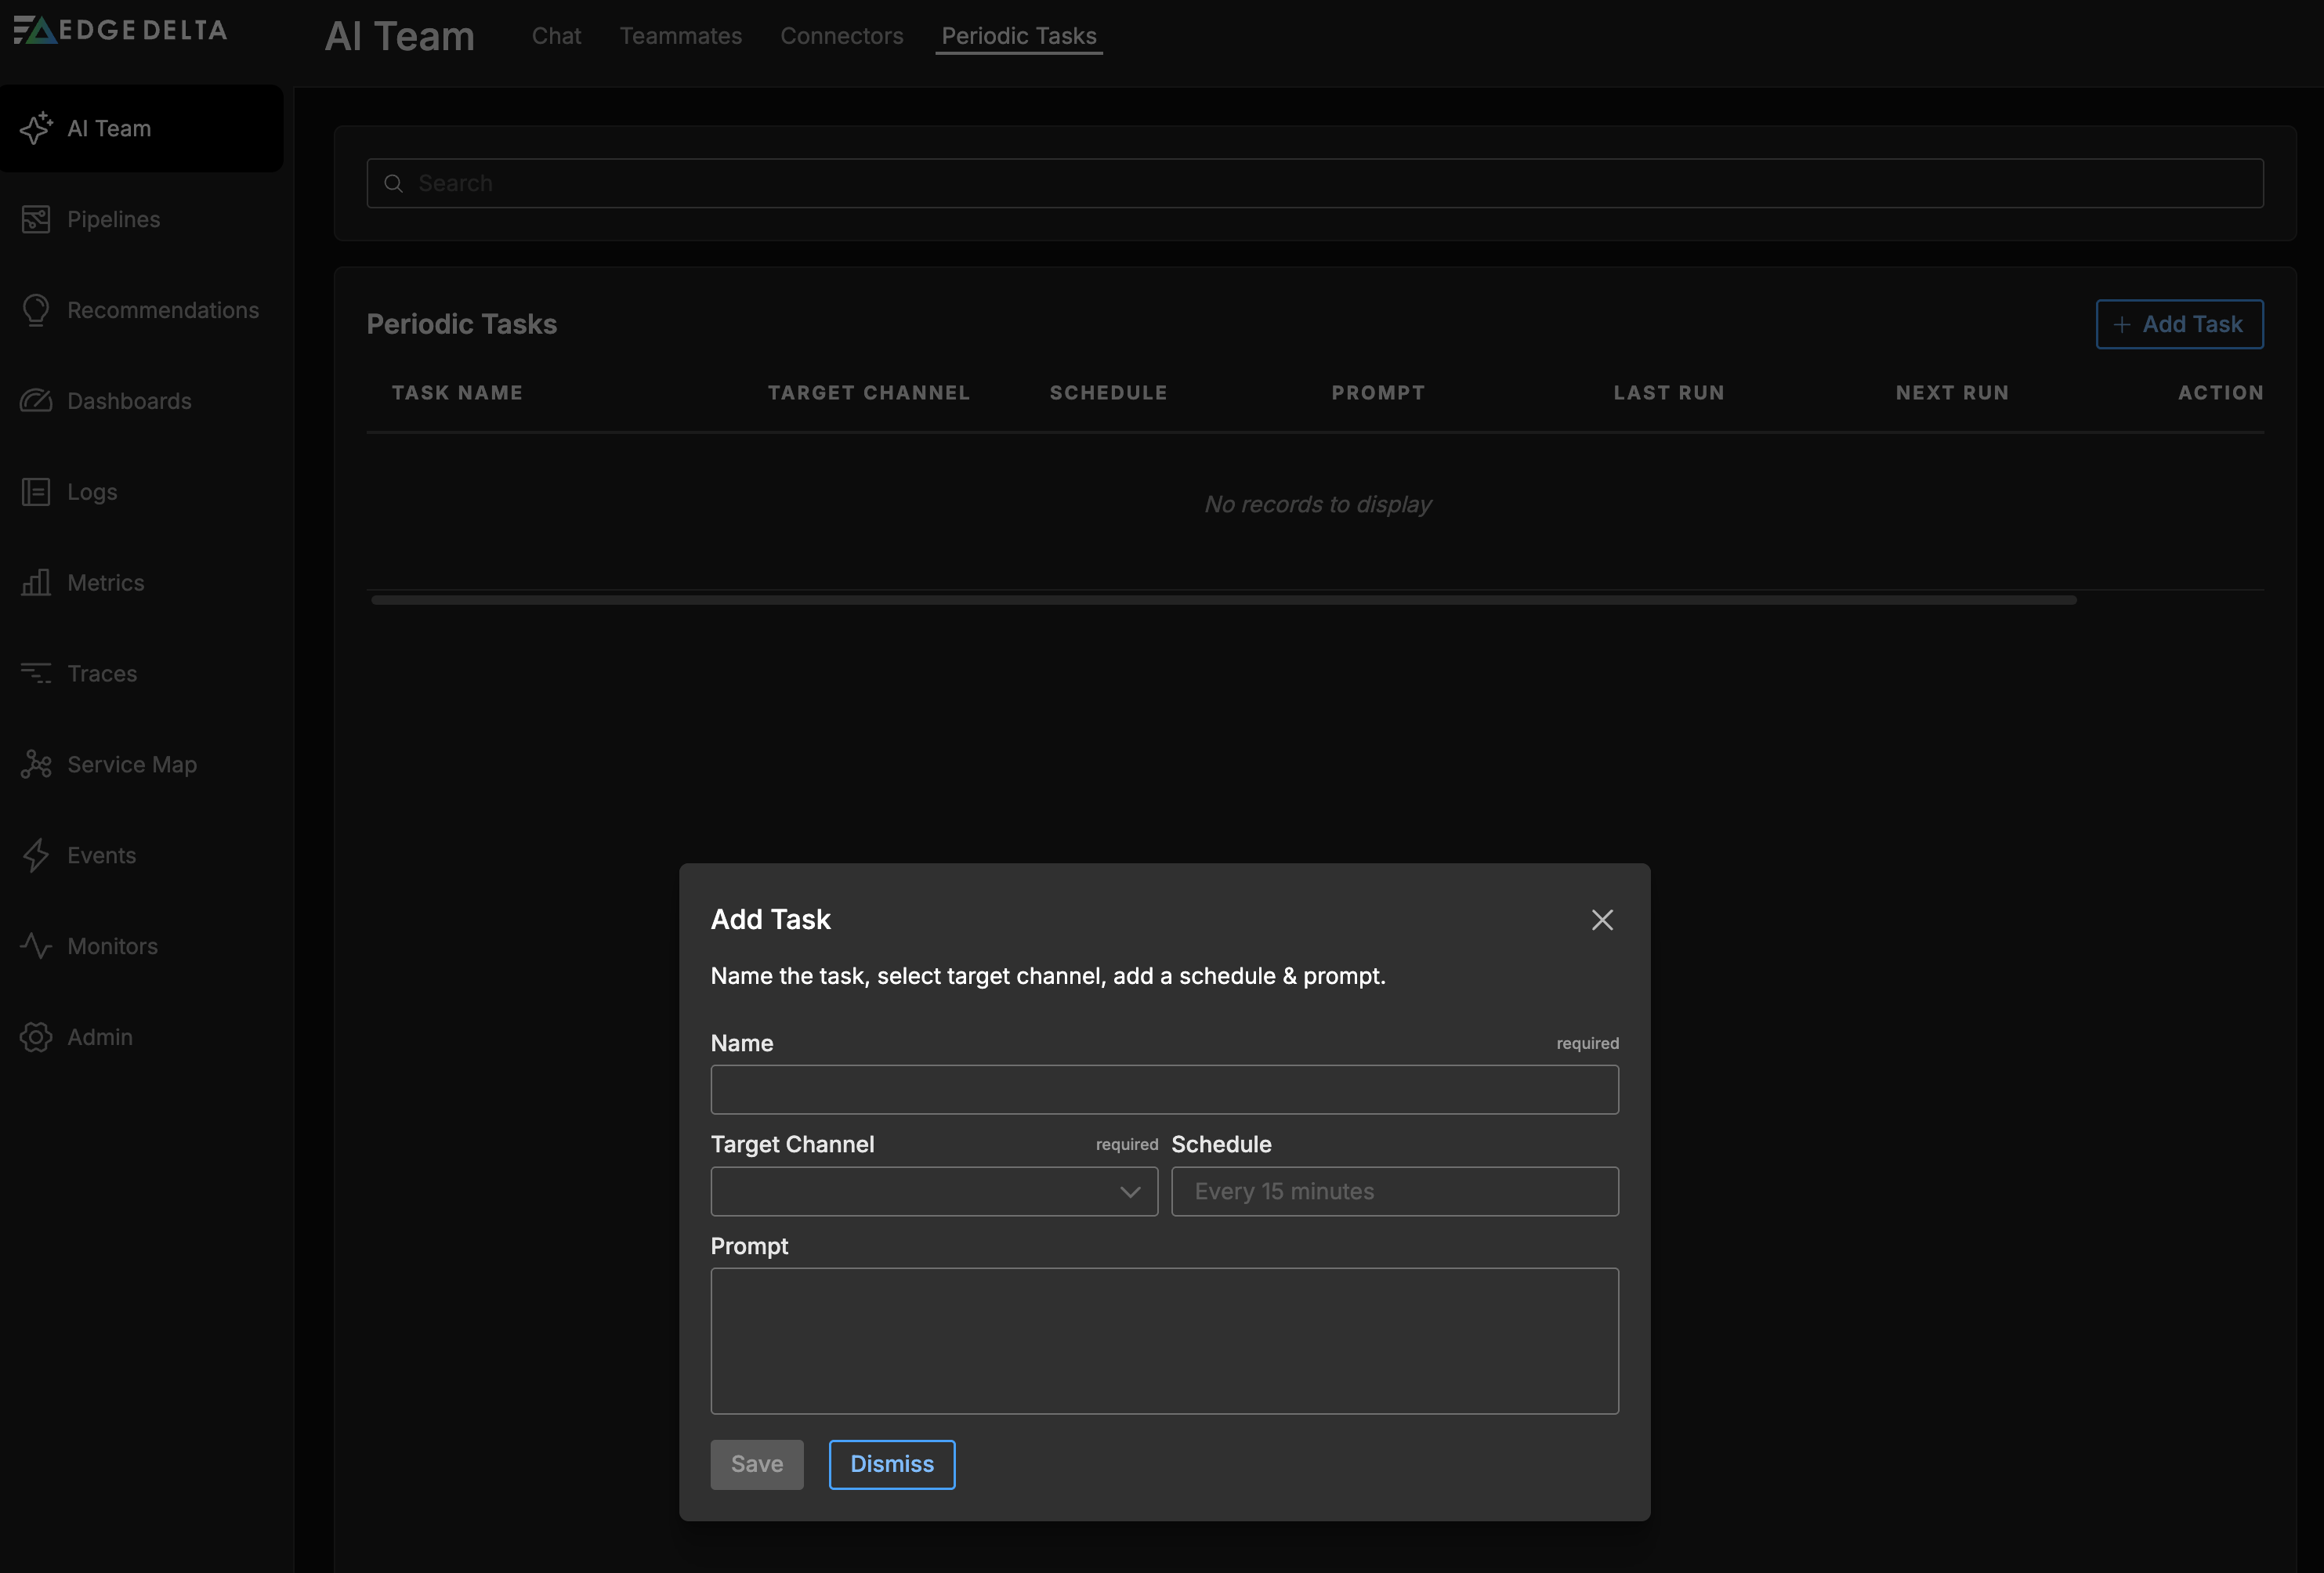
Task: Click the Admin settings gear icon
Action: coord(37,1037)
